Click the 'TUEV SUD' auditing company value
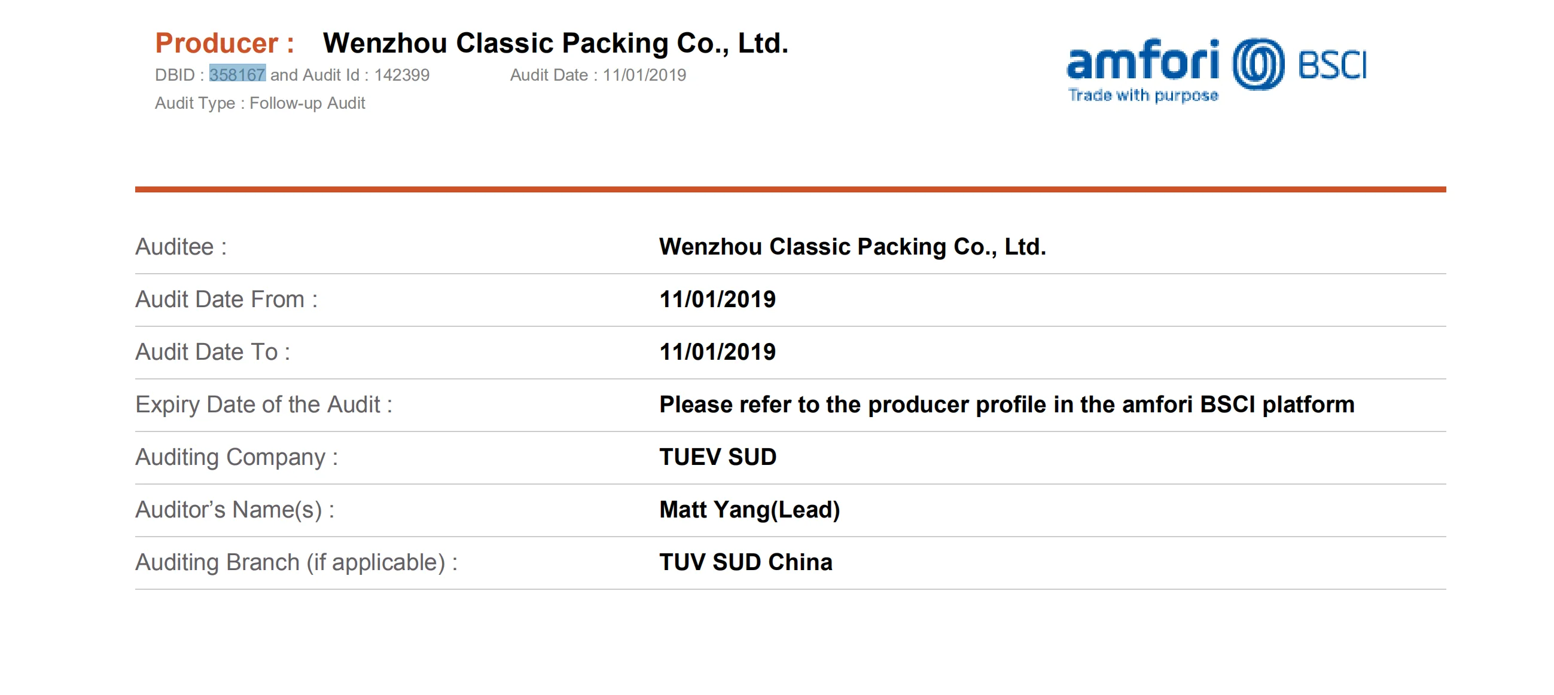This screenshot has width=1554, height=695. pyautogui.click(x=717, y=457)
